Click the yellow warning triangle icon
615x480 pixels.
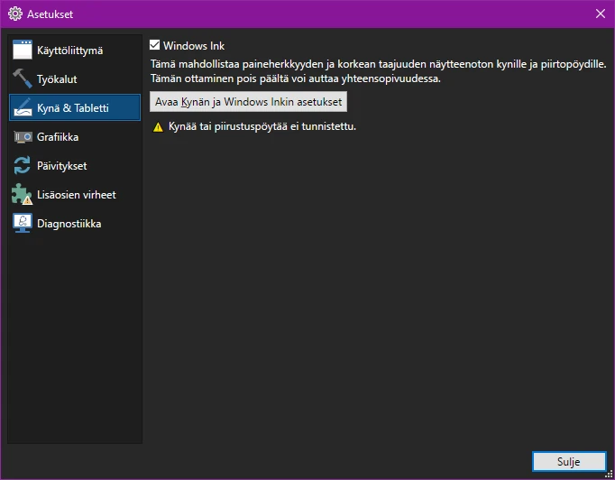coord(158,127)
